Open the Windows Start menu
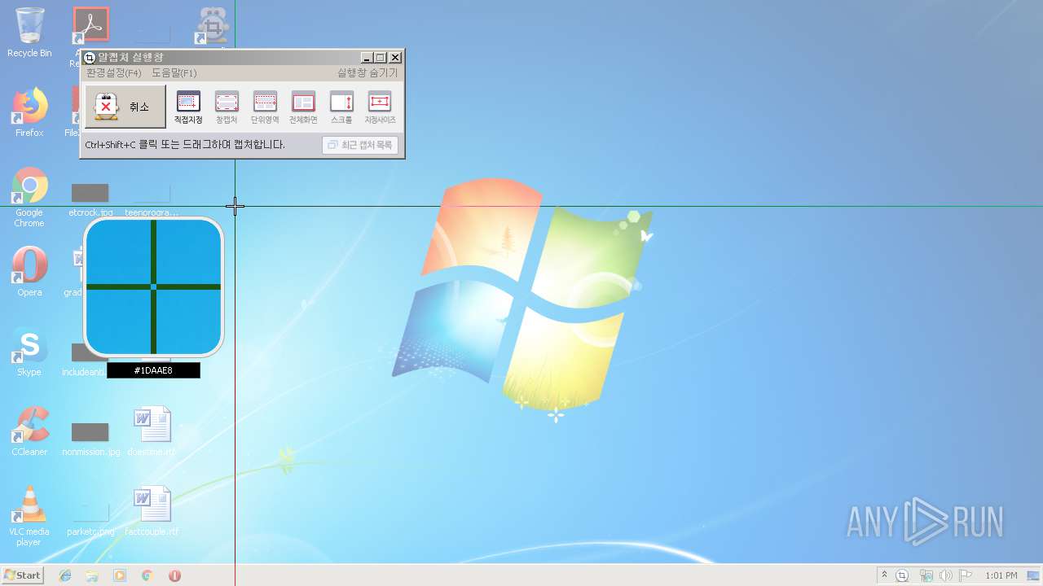Image resolution: width=1043 pixels, height=586 pixels. pos(22,575)
